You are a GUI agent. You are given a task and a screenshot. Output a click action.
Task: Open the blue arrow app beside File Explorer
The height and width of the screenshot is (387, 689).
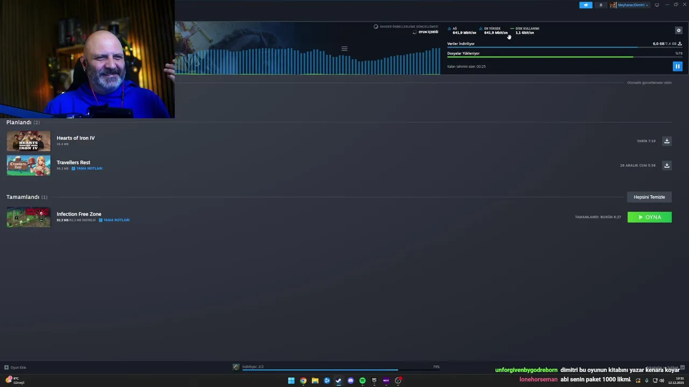coord(327,381)
